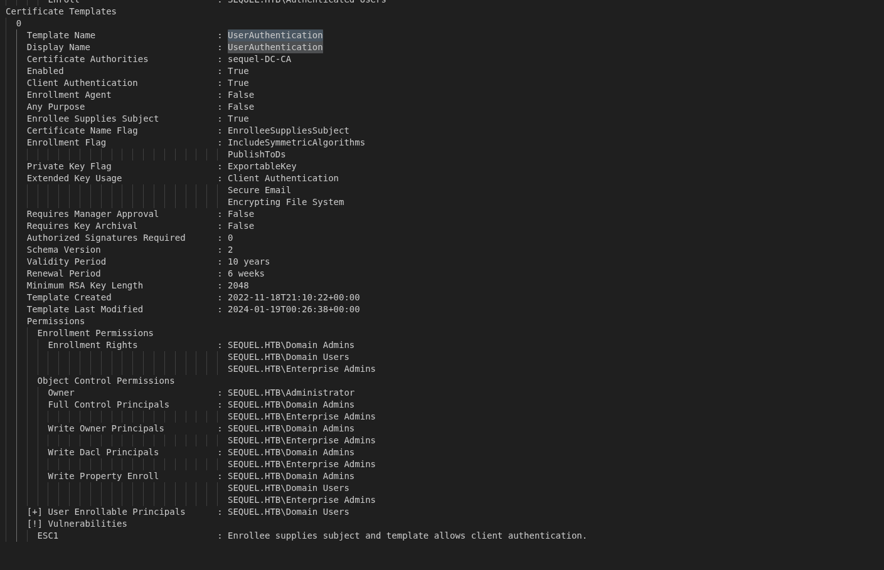Click Domain Users under Write Property Enroll
This screenshot has height=570, width=884.
[x=289, y=488]
